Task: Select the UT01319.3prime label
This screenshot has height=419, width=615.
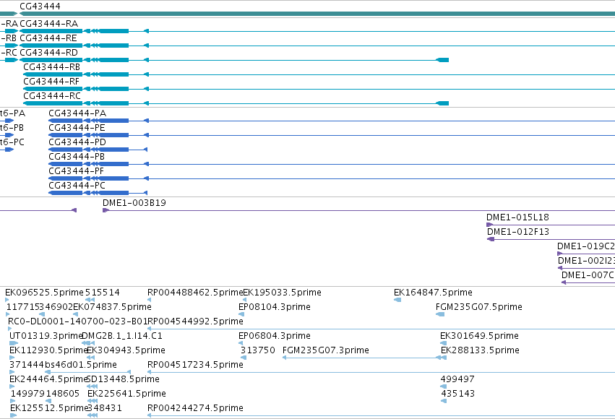Action: [46, 337]
